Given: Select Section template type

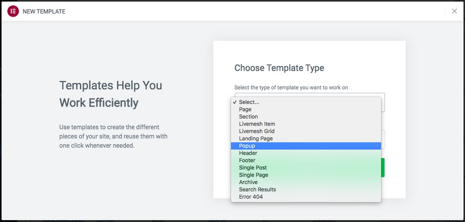Looking at the screenshot, I should pyautogui.click(x=306, y=117).
